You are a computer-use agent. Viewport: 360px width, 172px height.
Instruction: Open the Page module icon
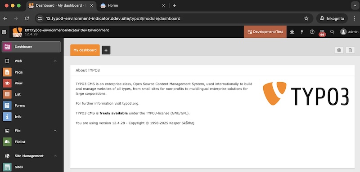[7, 72]
